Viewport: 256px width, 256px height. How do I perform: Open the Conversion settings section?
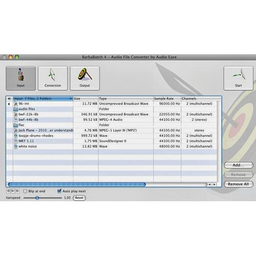(x=53, y=78)
